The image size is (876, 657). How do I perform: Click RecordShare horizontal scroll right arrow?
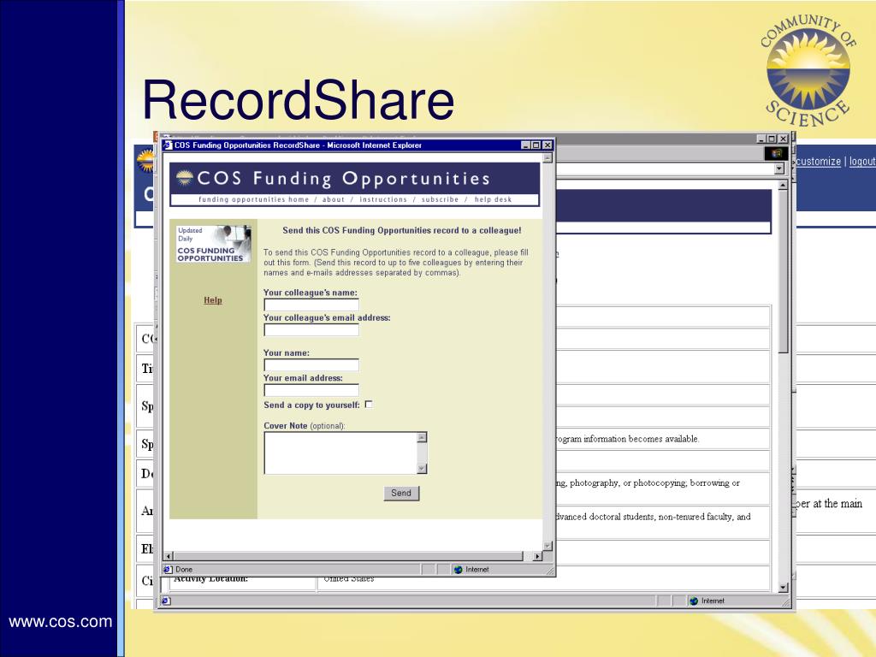tap(537, 556)
